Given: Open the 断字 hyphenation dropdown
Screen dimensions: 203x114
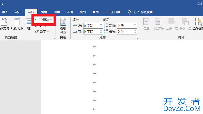Looking at the screenshot, I should (42, 31).
